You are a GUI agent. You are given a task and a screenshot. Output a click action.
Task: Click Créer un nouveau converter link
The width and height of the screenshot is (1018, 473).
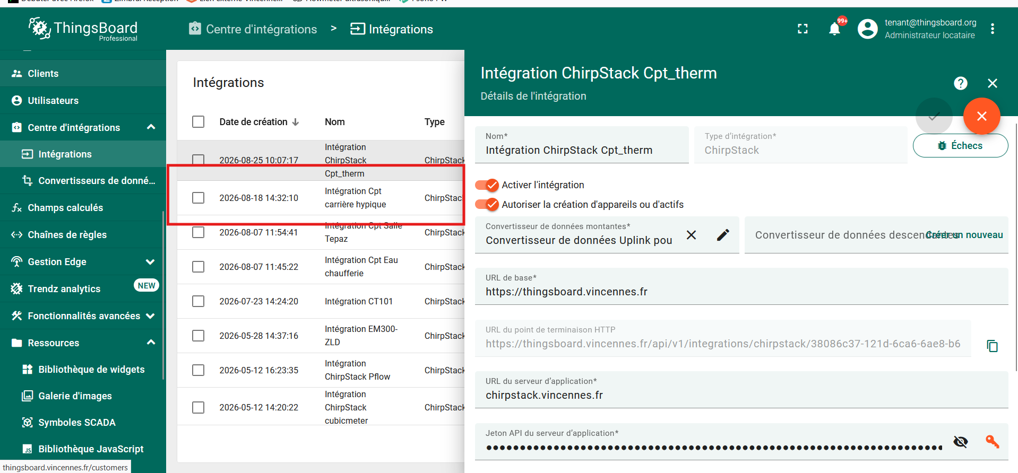[x=965, y=235]
